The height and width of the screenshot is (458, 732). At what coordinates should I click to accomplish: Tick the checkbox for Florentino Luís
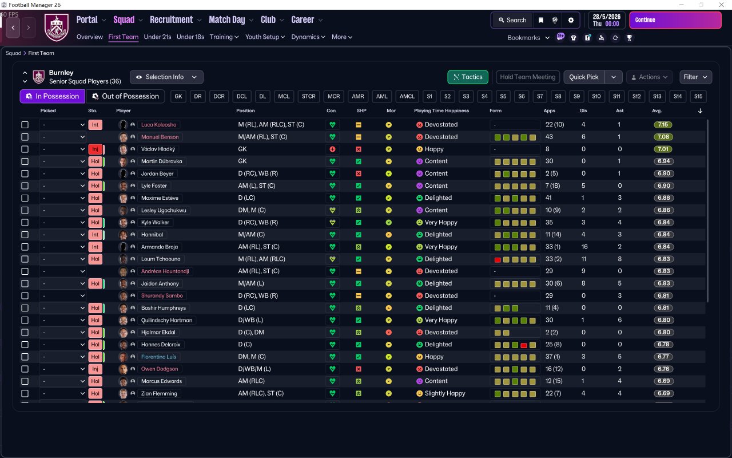(25, 357)
